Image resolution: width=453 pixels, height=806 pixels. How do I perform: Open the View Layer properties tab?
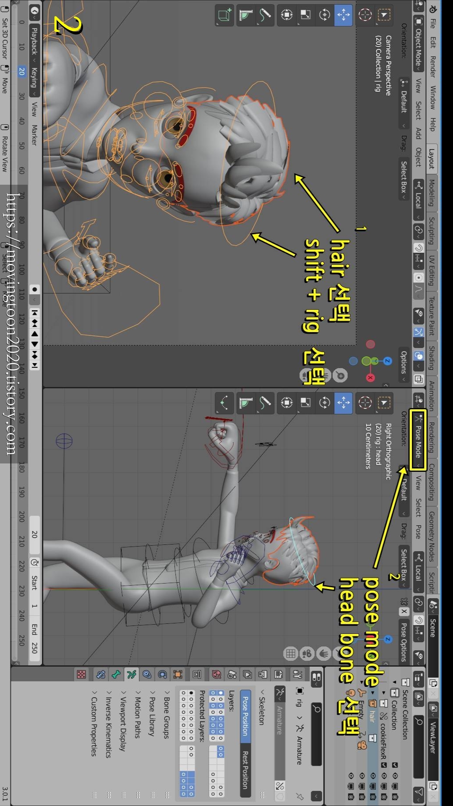(x=247, y=675)
